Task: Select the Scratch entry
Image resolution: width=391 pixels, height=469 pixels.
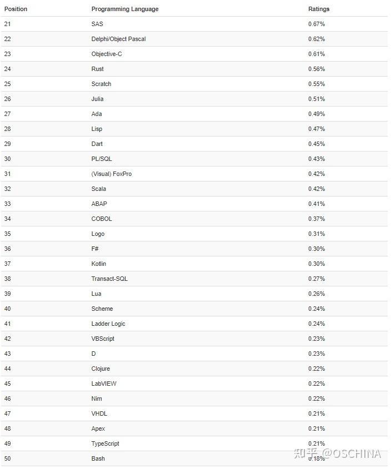Action: (x=101, y=84)
